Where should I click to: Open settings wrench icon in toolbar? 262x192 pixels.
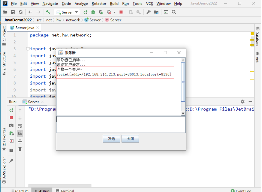click(x=149, y=12)
